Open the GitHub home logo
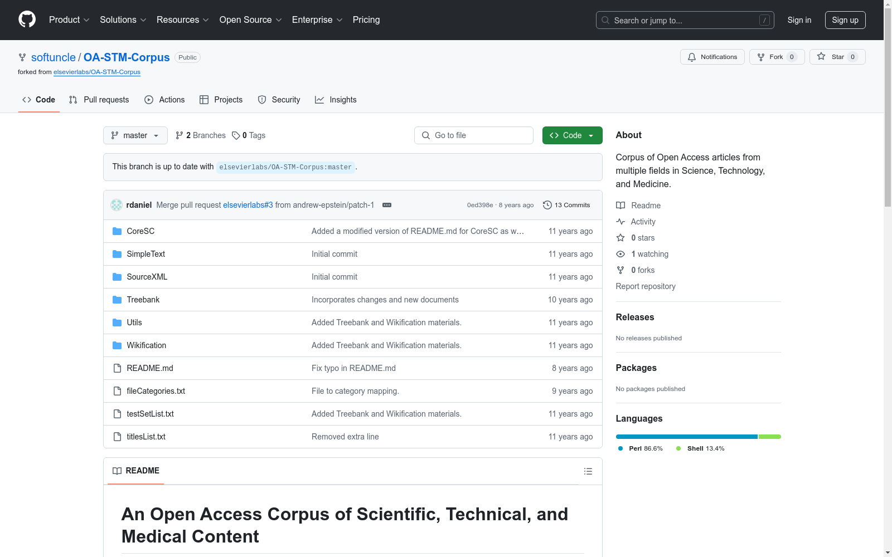Screen dimensions: 892x557 (27, 19)
